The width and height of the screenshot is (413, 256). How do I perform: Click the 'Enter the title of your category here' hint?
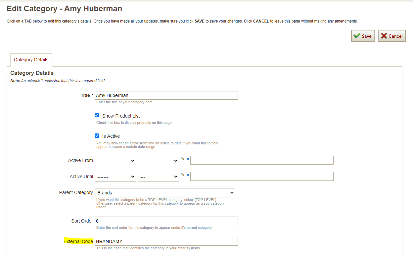[x=124, y=102]
